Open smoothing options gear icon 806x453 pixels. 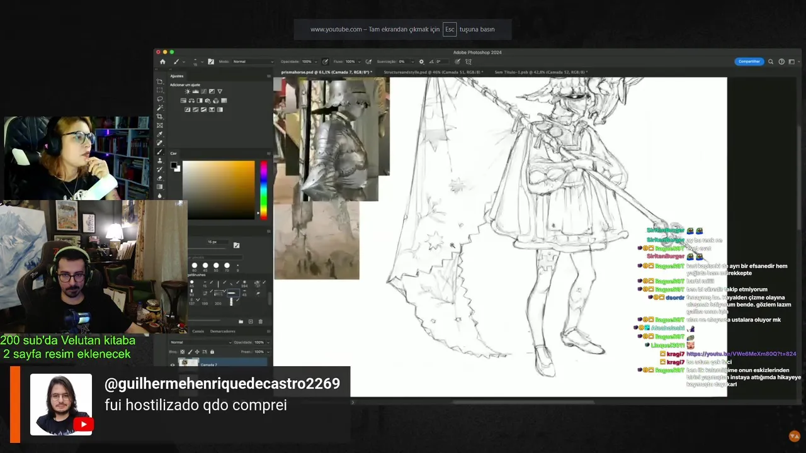[421, 62]
